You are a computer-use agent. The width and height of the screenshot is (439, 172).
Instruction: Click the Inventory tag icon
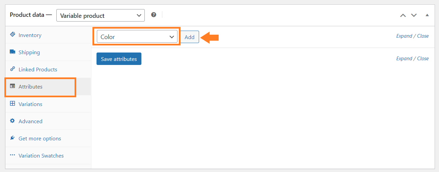[x=12, y=35]
